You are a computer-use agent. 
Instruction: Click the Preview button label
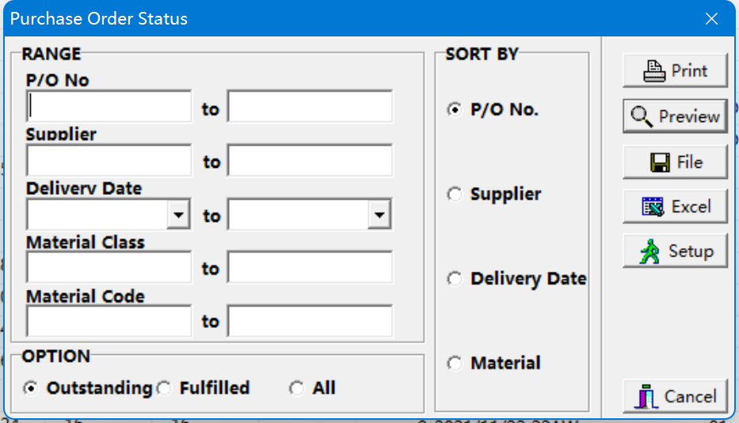click(x=689, y=116)
